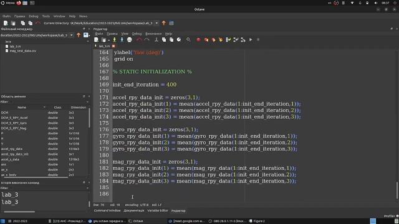Editor toolbar paste icon

pos(171,40)
